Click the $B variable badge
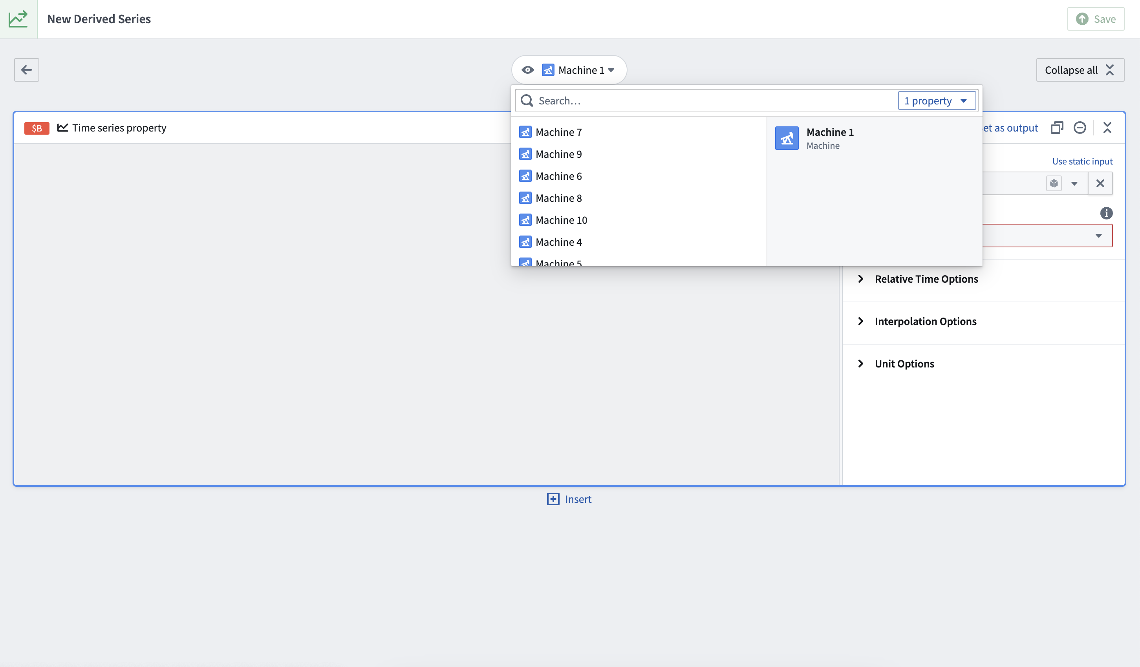The width and height of the screenshot is (1140, 667). coord(37,128)
